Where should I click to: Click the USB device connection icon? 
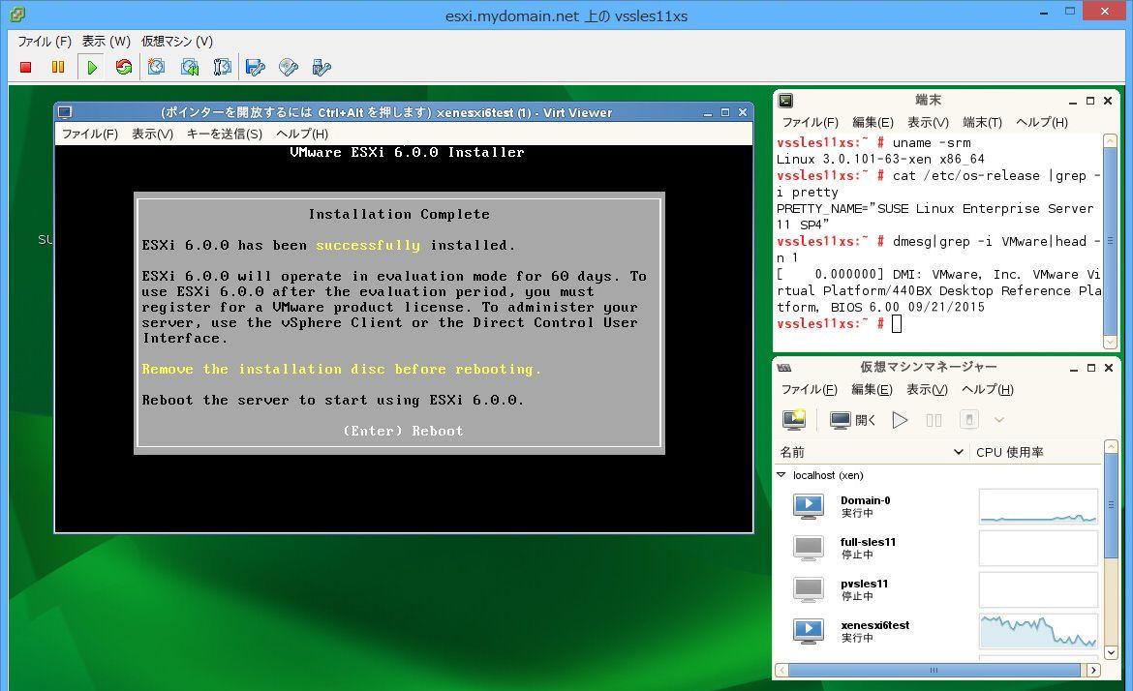pyautogui.click(x=322, y=67)
